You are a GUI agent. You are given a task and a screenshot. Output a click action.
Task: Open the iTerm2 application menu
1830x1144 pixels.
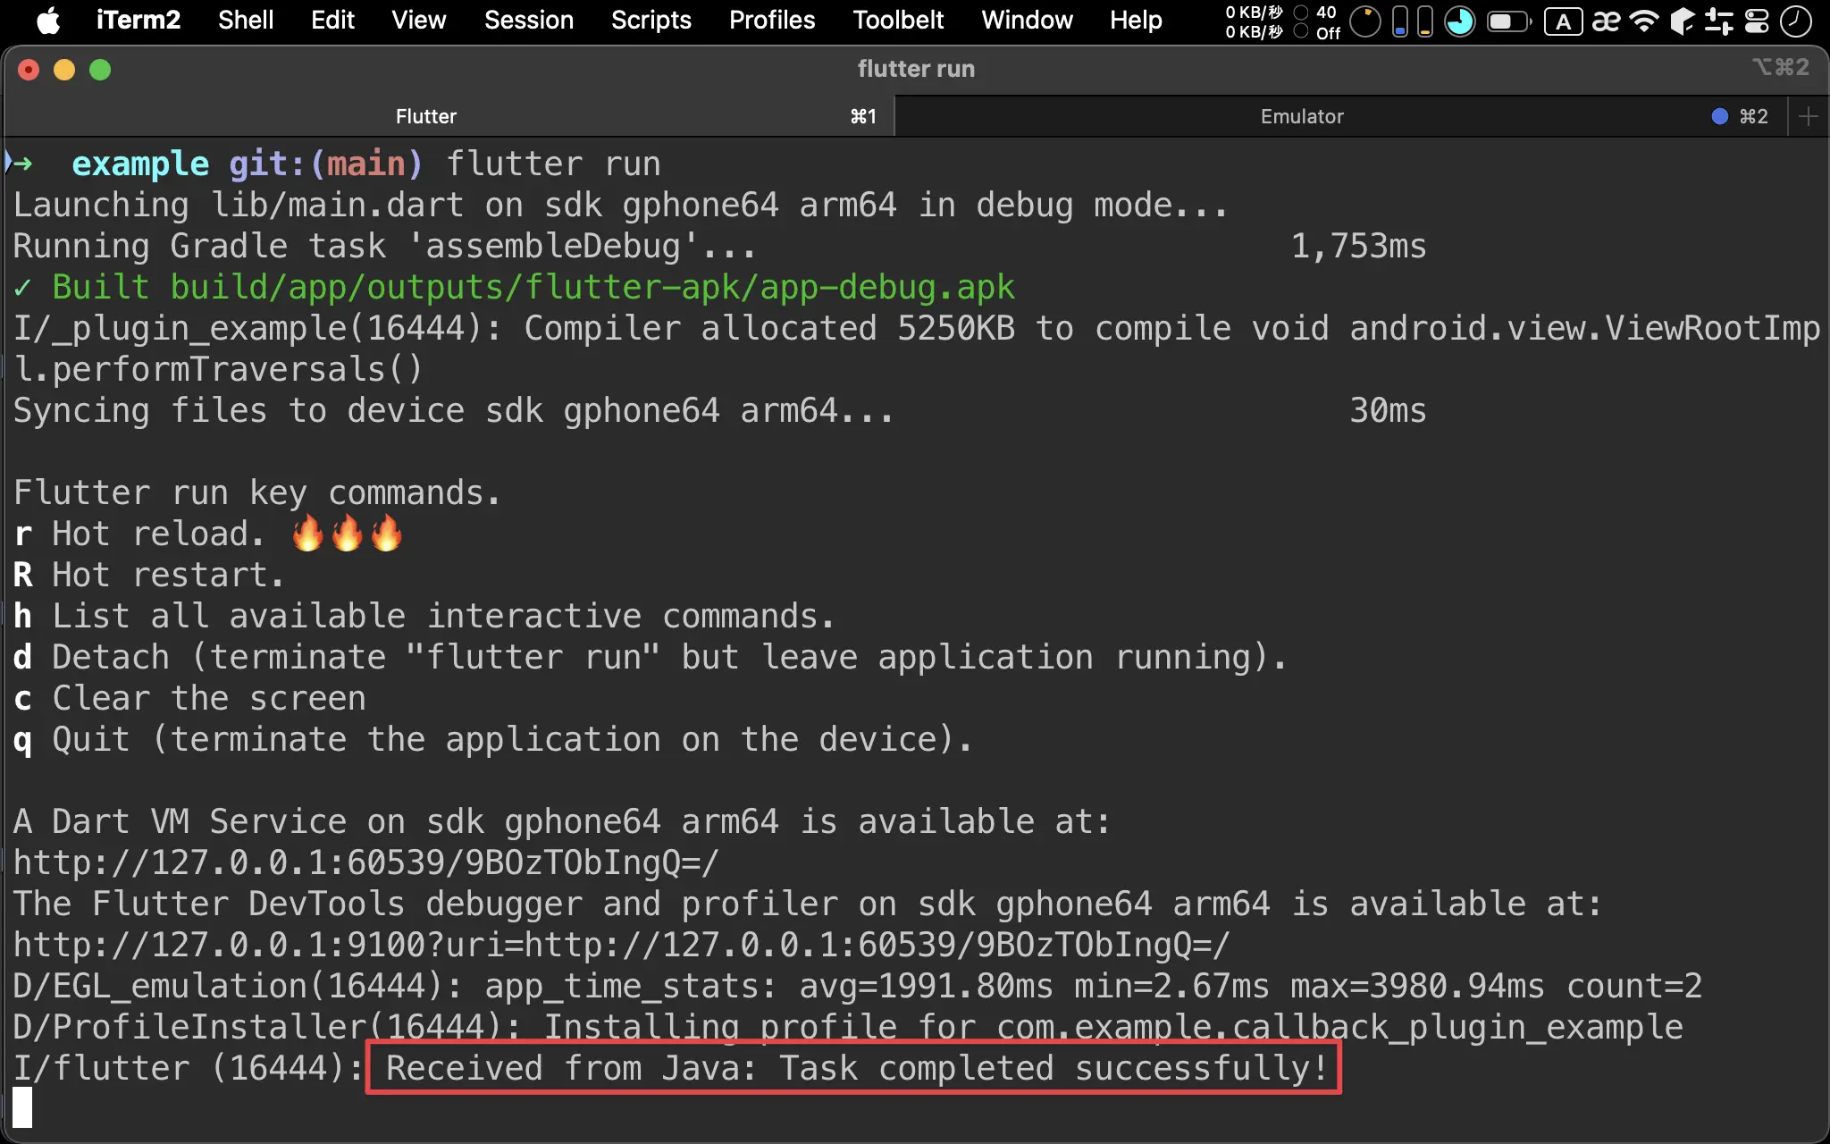coord(139,20)
